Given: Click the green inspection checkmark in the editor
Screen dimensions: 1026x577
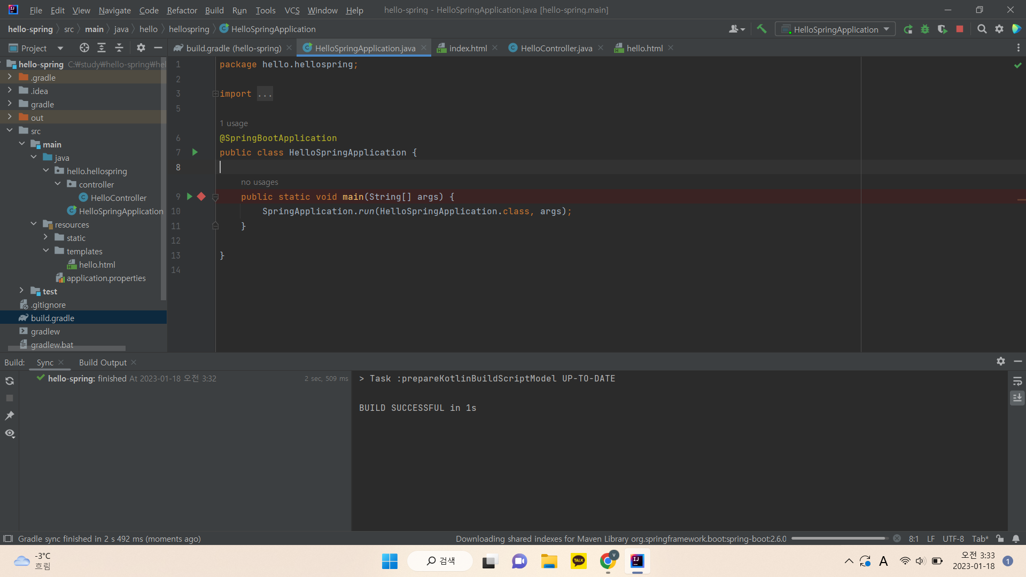Looking at the screenshot, I should coord(1017,65).
